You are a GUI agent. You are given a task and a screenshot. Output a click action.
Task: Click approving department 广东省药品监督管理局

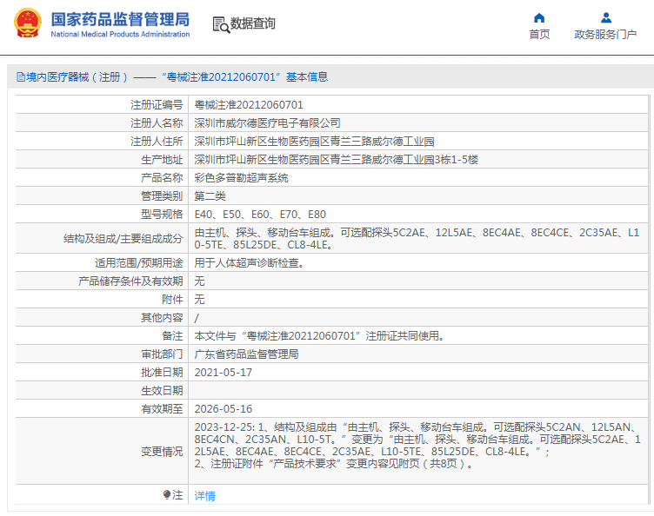tap(246, 354)
